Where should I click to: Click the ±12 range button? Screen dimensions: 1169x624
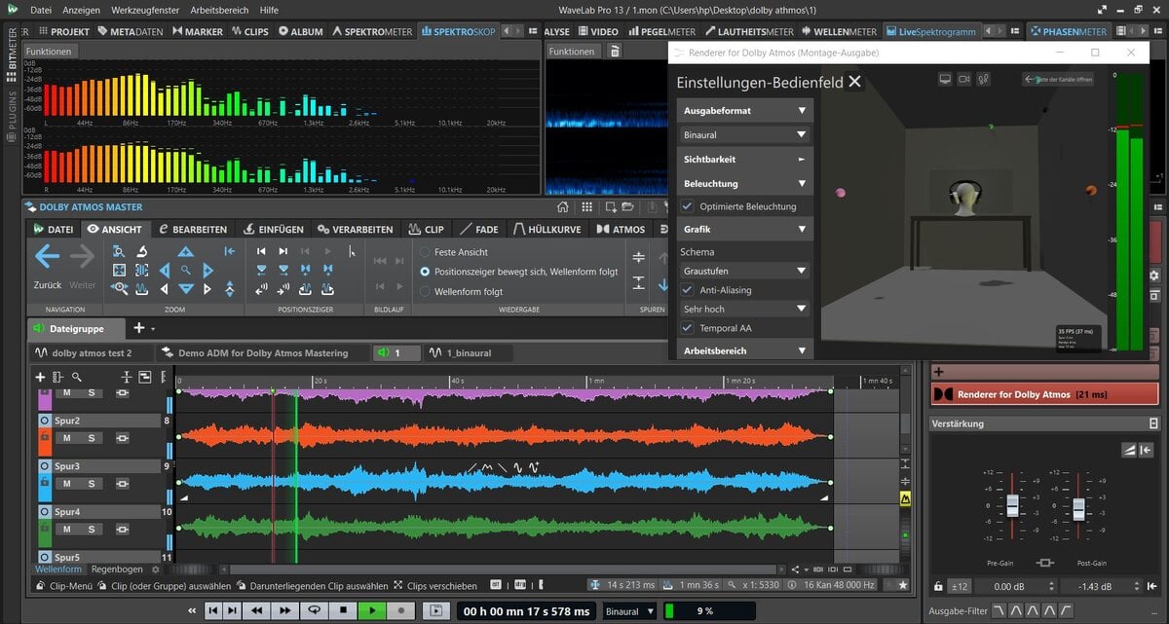click(960, 586)
